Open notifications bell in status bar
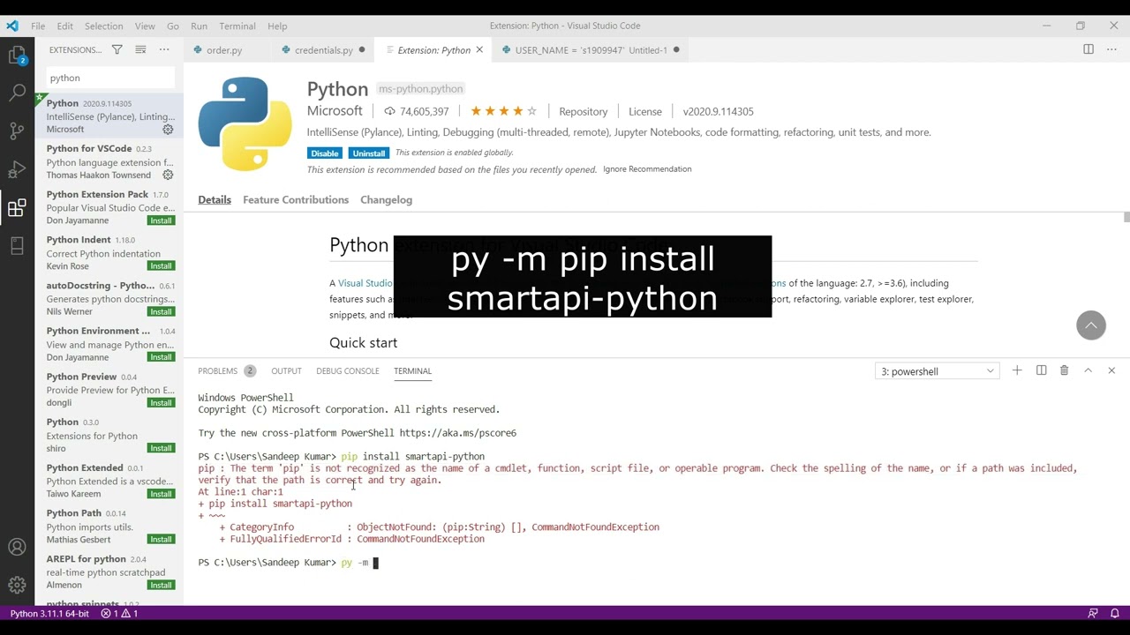The image size is (1130, 635). tap(1115, 613)
